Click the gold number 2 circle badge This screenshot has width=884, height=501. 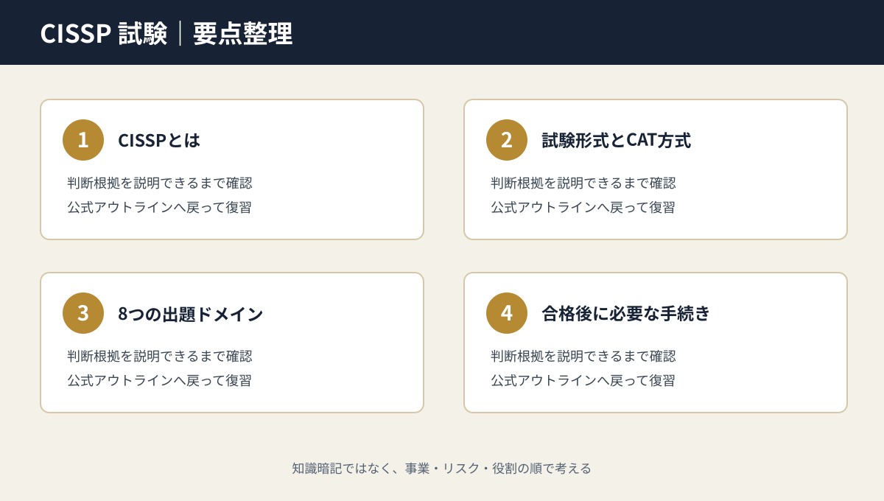507,140
